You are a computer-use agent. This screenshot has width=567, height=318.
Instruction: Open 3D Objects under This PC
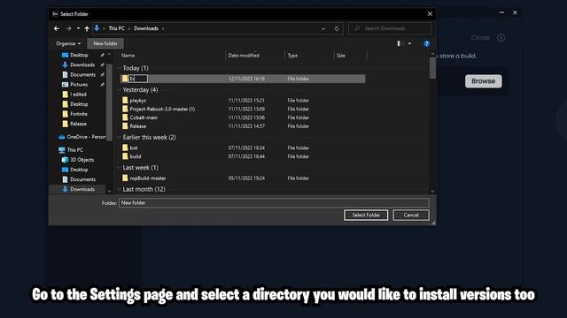click(x=82, y=160)
